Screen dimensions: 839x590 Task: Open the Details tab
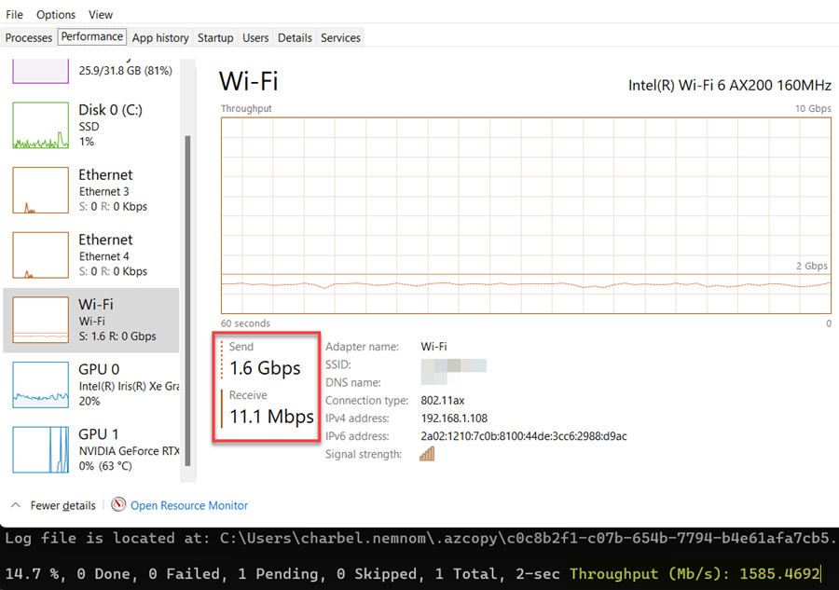pos(295,37)
